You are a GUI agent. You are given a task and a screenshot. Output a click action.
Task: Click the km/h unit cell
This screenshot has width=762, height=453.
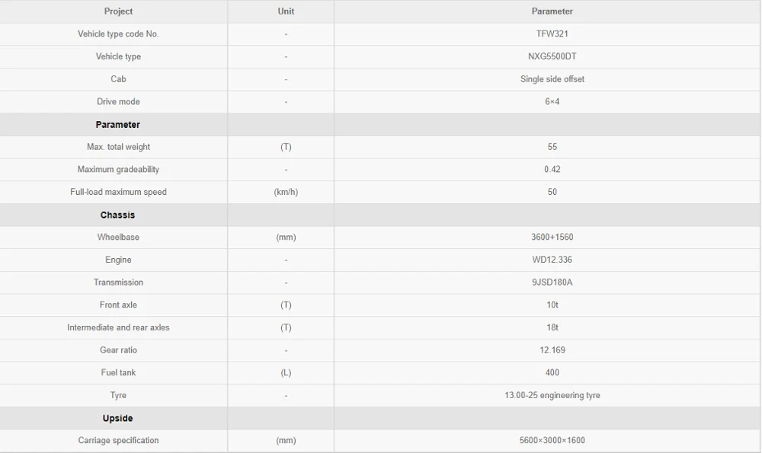coord(286,192)
